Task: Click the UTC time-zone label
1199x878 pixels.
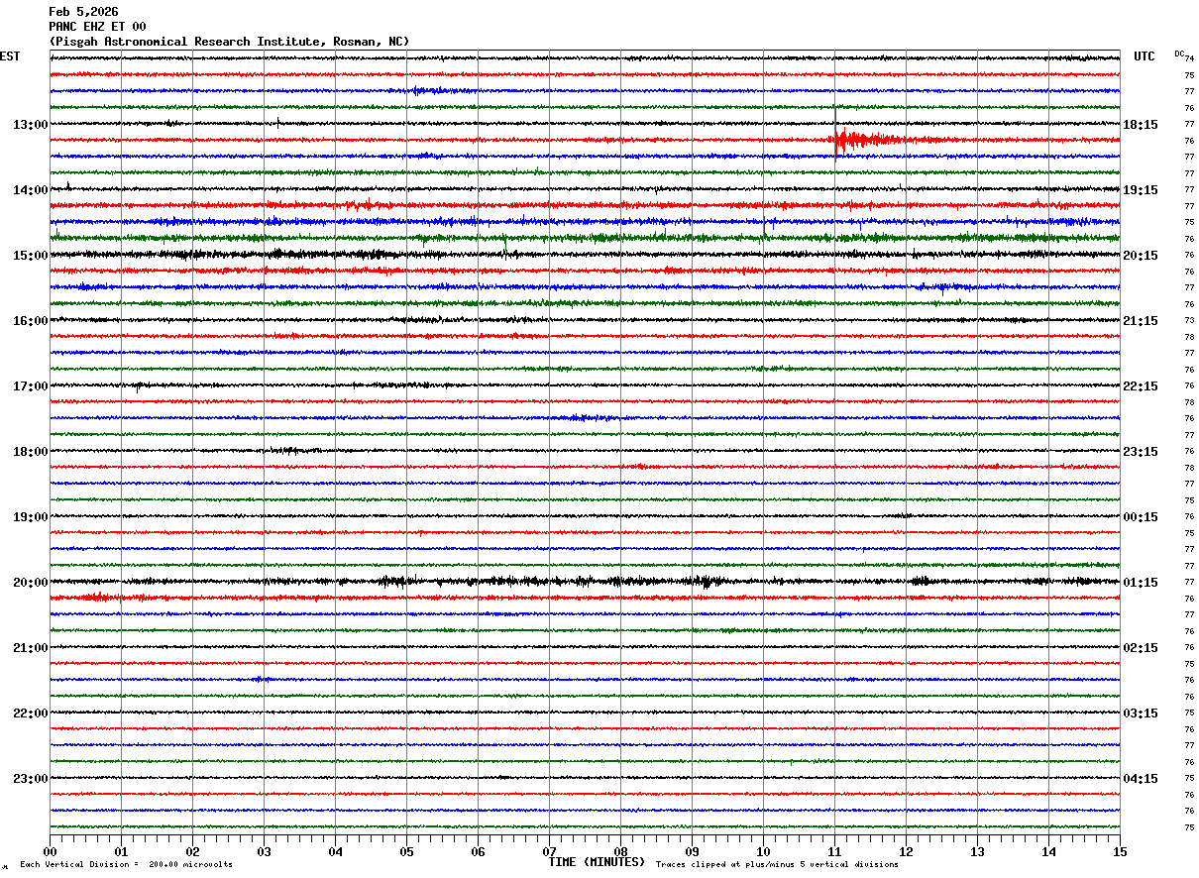Action: tap(1144, 56)
